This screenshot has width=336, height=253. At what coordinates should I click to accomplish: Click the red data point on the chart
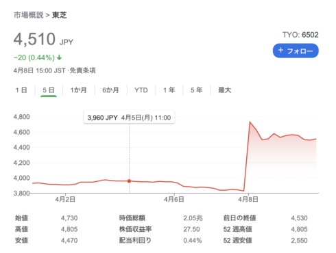pyautogui.click(x=129, y=181)
